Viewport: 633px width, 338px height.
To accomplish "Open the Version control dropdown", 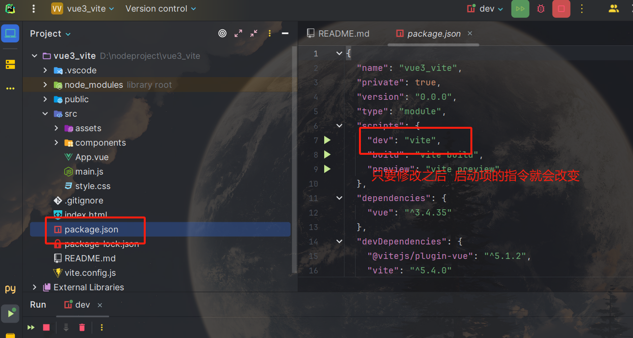I will 161,9.
